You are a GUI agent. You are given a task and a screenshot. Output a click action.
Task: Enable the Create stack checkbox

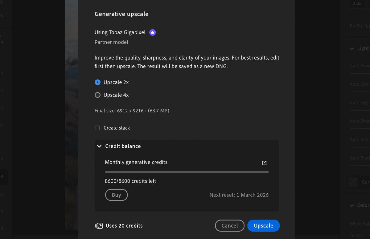pos(97,128)
